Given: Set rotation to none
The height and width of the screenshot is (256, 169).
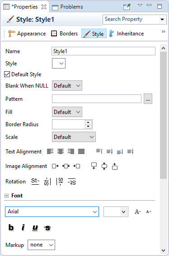Looking at the screenshot, I should tap(35, 182).
